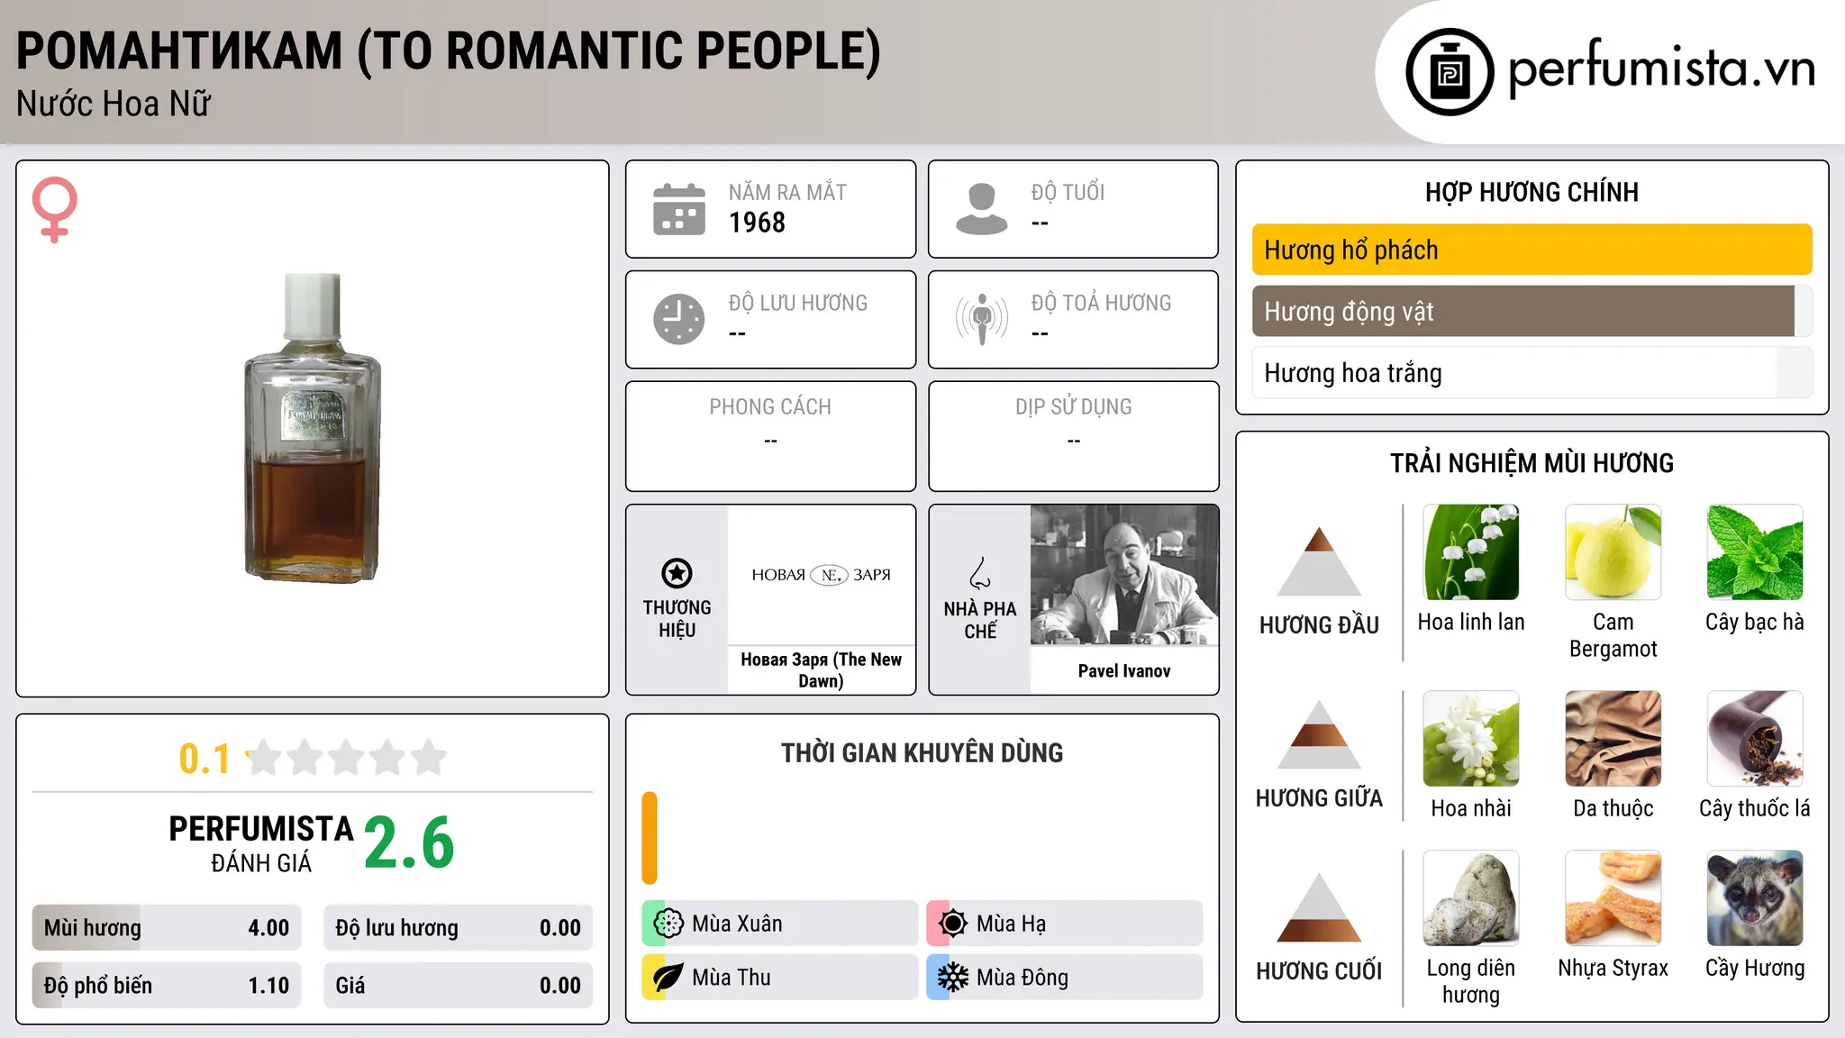The width and height of the screenshot is (1845, 1038).
Task: Click the Hương giữa label text
Action: point(1319,798)
